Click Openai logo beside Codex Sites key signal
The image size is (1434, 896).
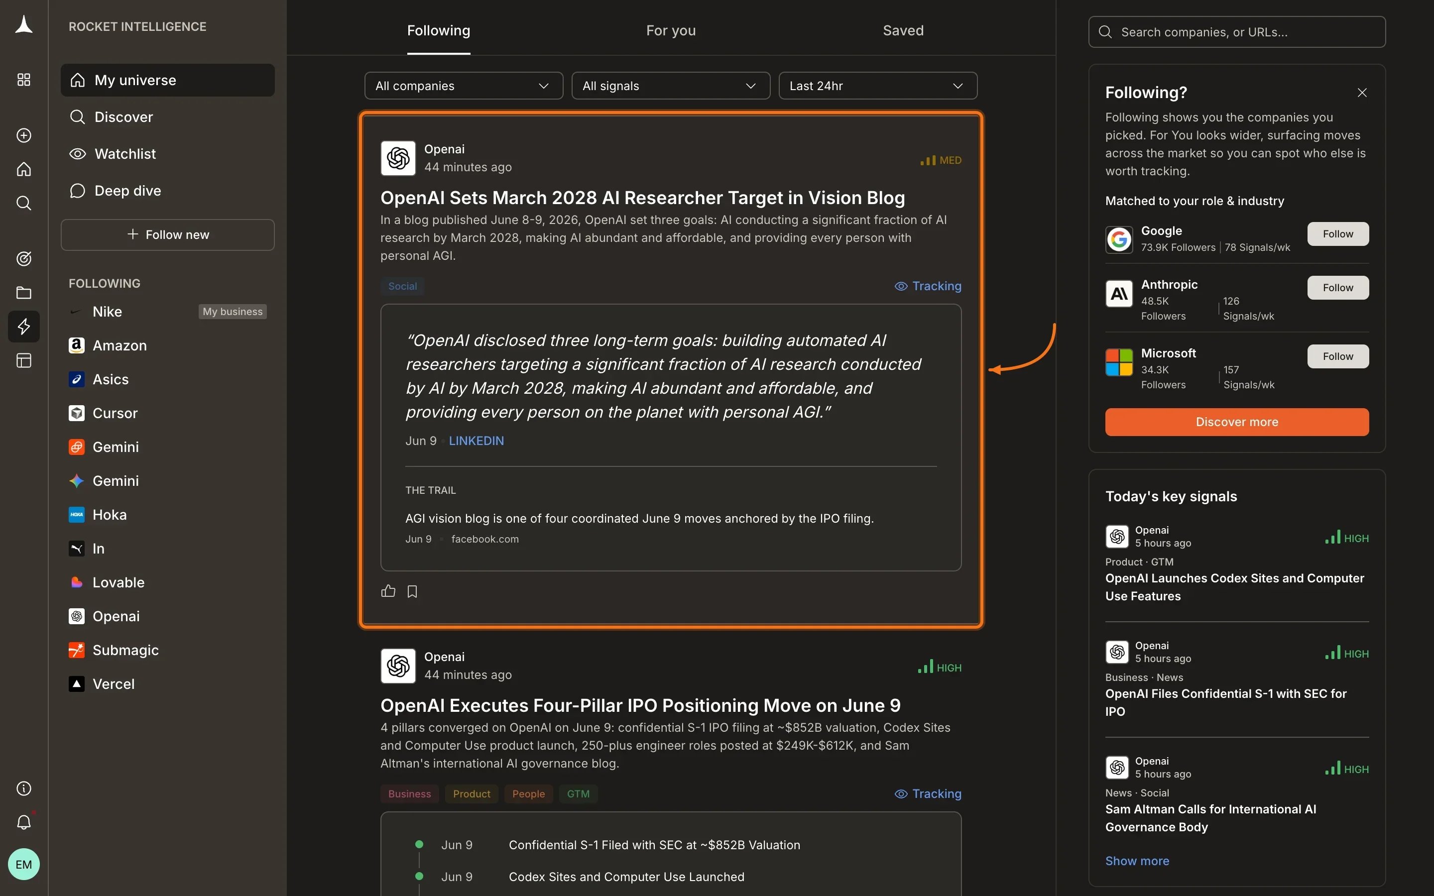(1117, 536)
